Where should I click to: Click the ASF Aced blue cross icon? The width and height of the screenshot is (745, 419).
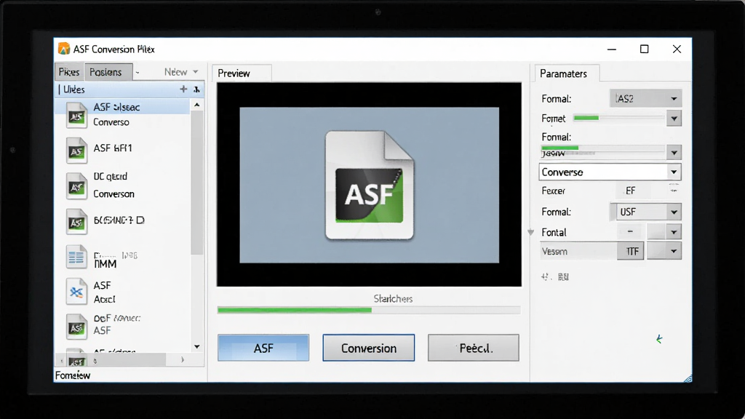click(x=76, y=292)
